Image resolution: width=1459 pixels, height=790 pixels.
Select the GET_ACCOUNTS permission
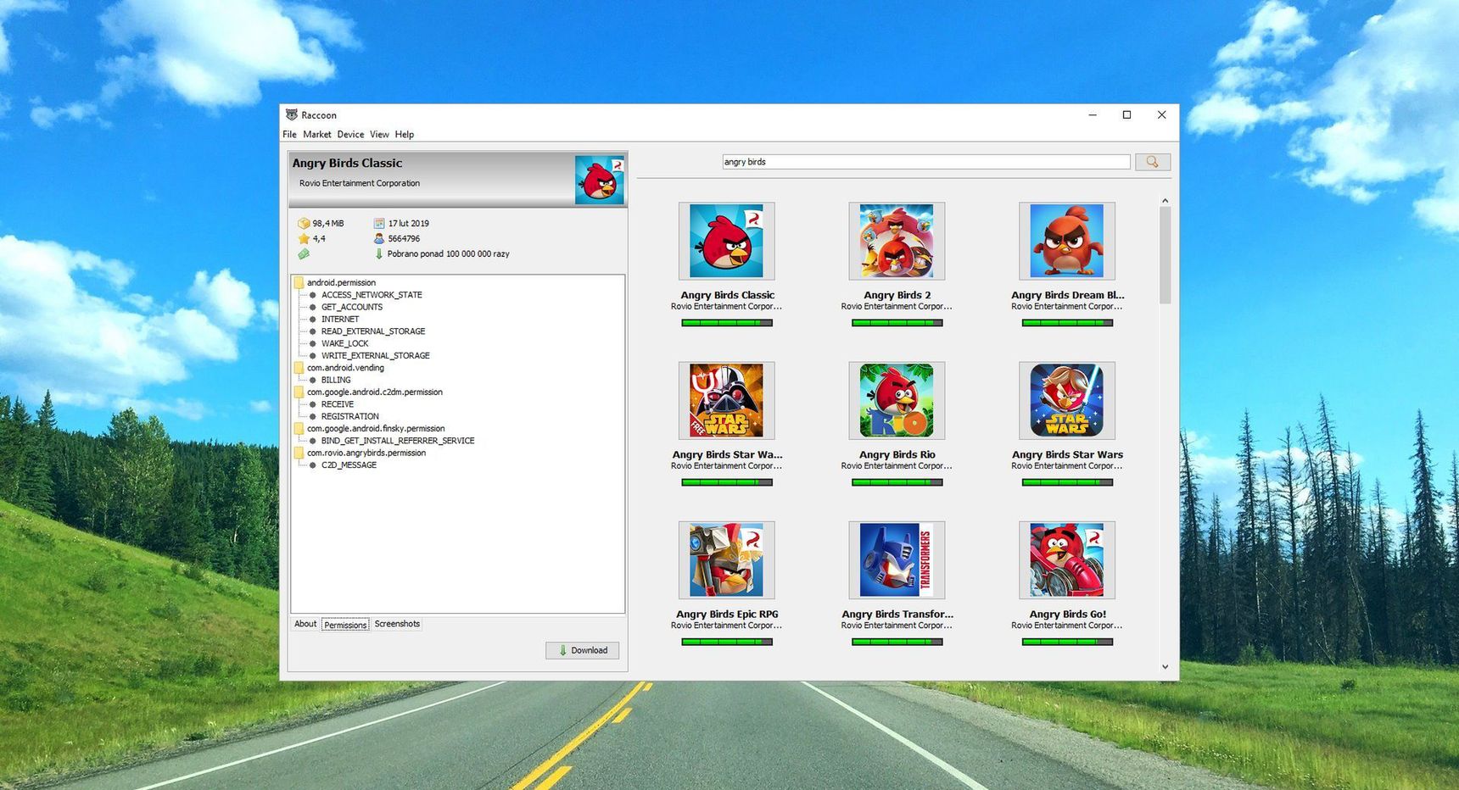[352, 308]
